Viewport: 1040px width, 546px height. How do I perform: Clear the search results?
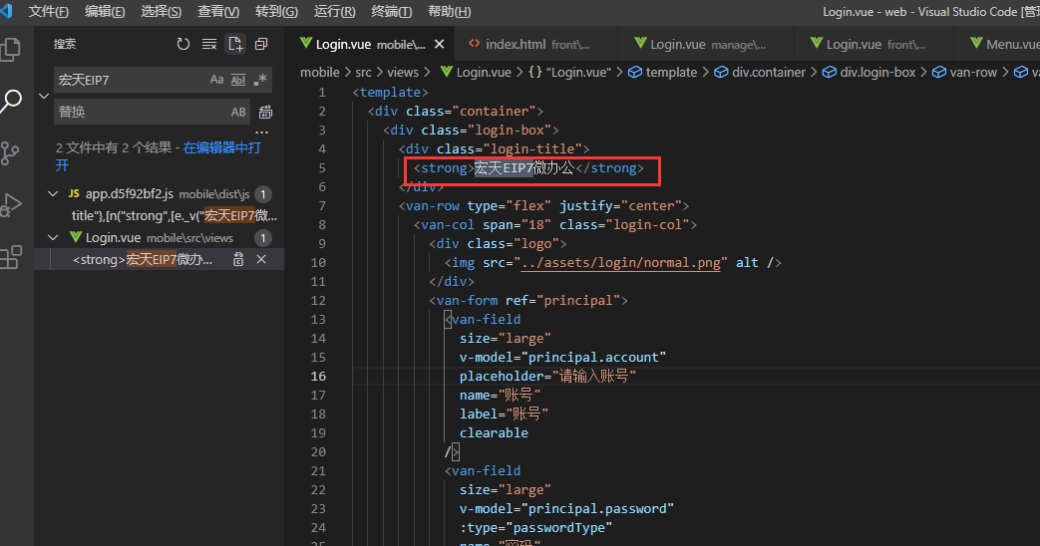(209, 44)
